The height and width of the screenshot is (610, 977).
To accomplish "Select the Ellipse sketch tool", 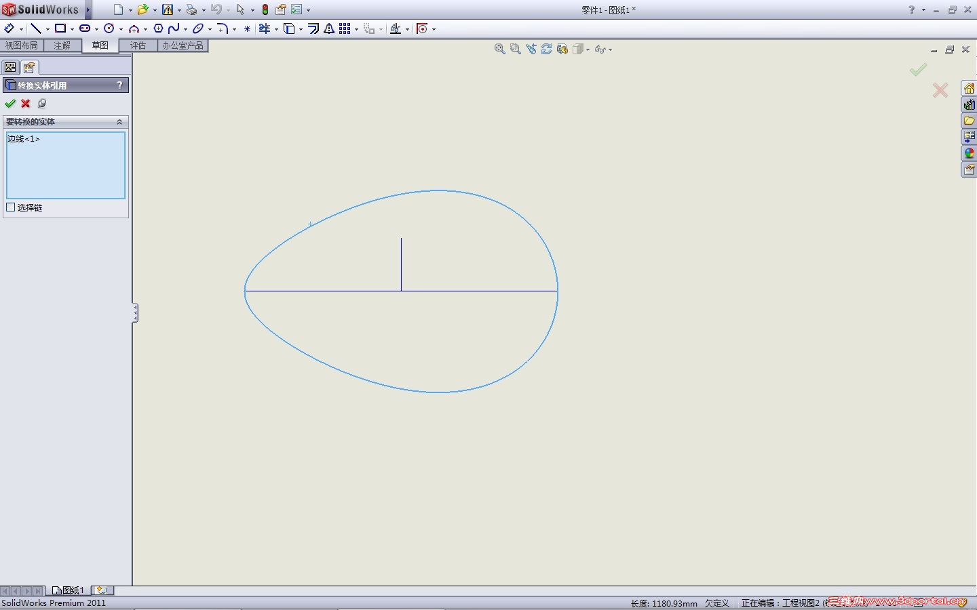I will click(x=198, y=28).
